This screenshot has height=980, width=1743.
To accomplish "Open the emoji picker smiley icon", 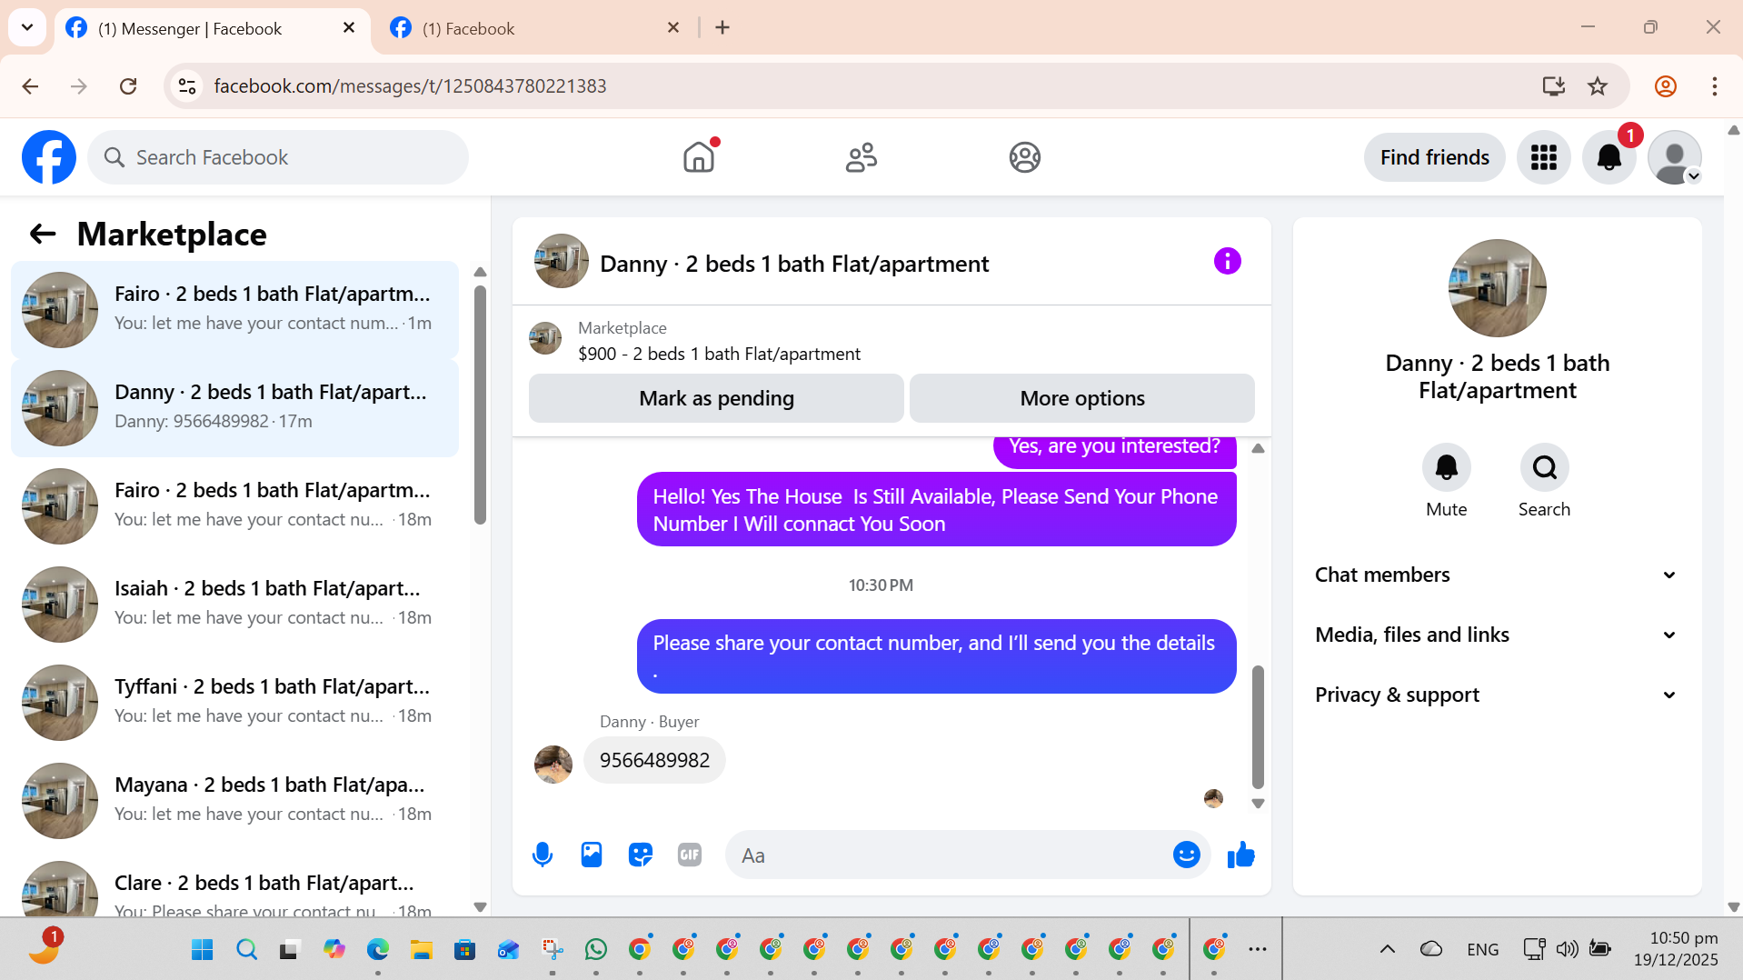I will (1186, 855).
